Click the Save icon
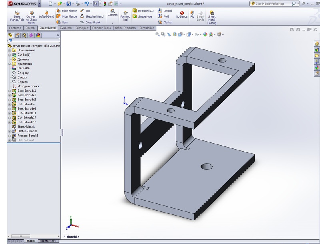Image resolution: width=320 pixels, height=244 pixels. [x=69, y=4]
